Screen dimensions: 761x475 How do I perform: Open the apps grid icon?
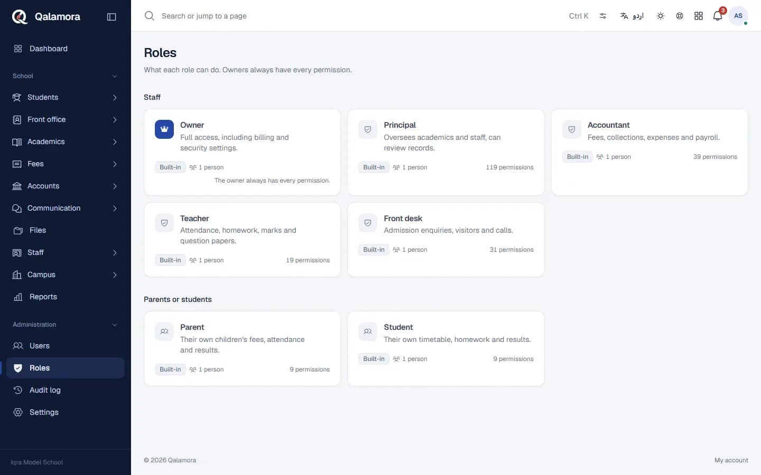point(699,16)
